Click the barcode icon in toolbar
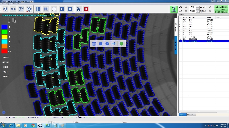 tap(46, 9)
